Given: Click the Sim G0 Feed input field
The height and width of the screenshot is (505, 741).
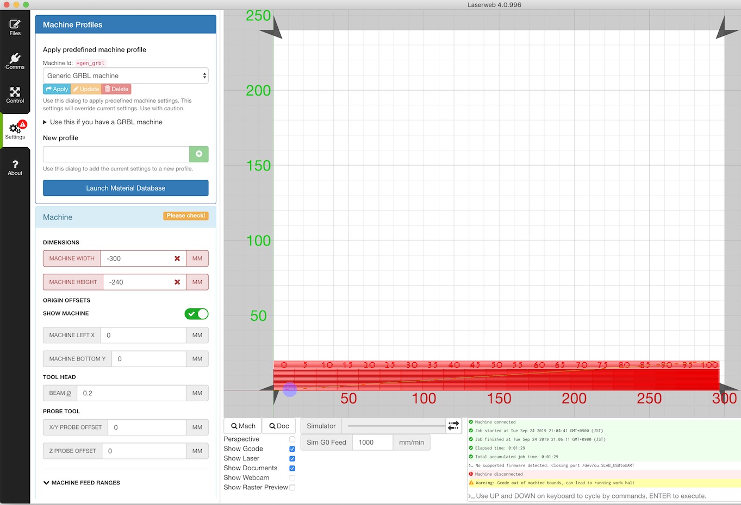Looking at the screenshot, I should click(x=372, y=442).
